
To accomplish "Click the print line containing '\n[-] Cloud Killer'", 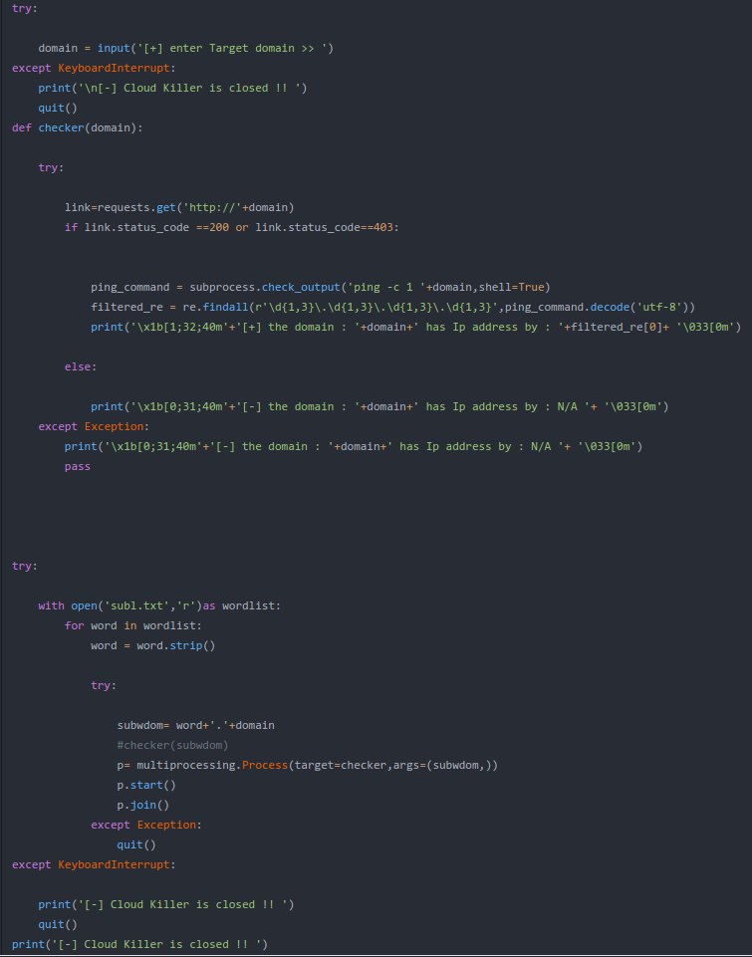I will pos(172,88).
